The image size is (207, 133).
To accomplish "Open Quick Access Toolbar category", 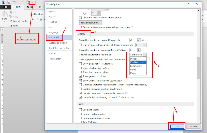I will 59,48.
